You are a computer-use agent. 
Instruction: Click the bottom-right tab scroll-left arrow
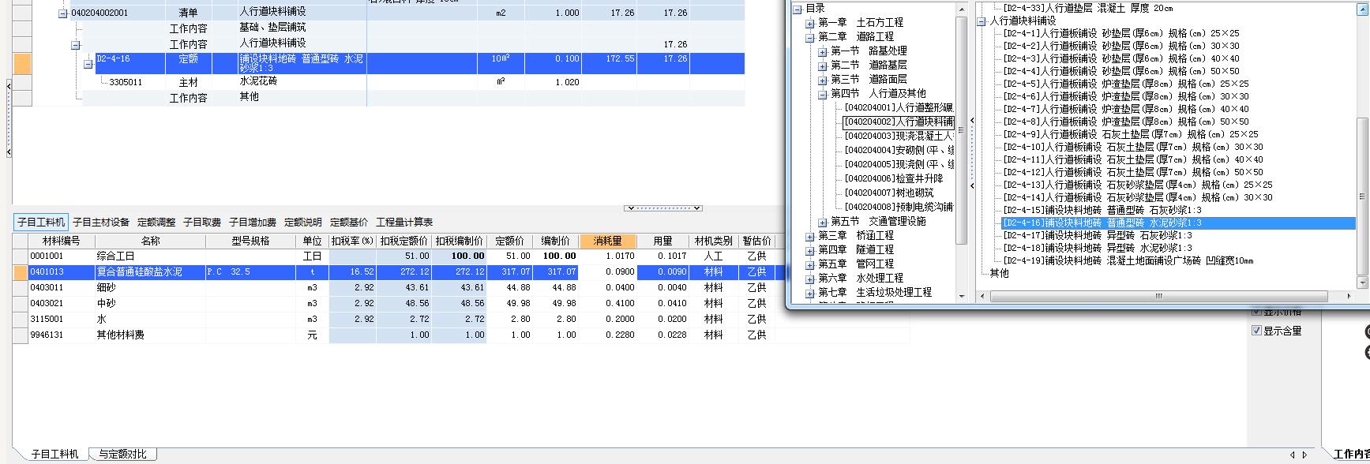click(1293, 455)
